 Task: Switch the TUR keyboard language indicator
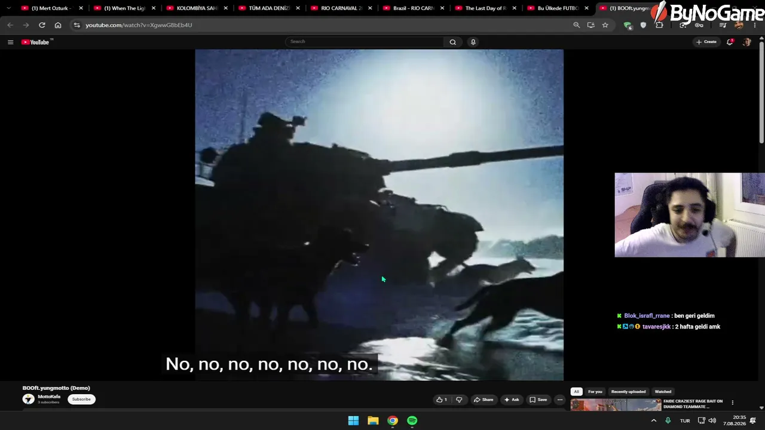(685, 420)
